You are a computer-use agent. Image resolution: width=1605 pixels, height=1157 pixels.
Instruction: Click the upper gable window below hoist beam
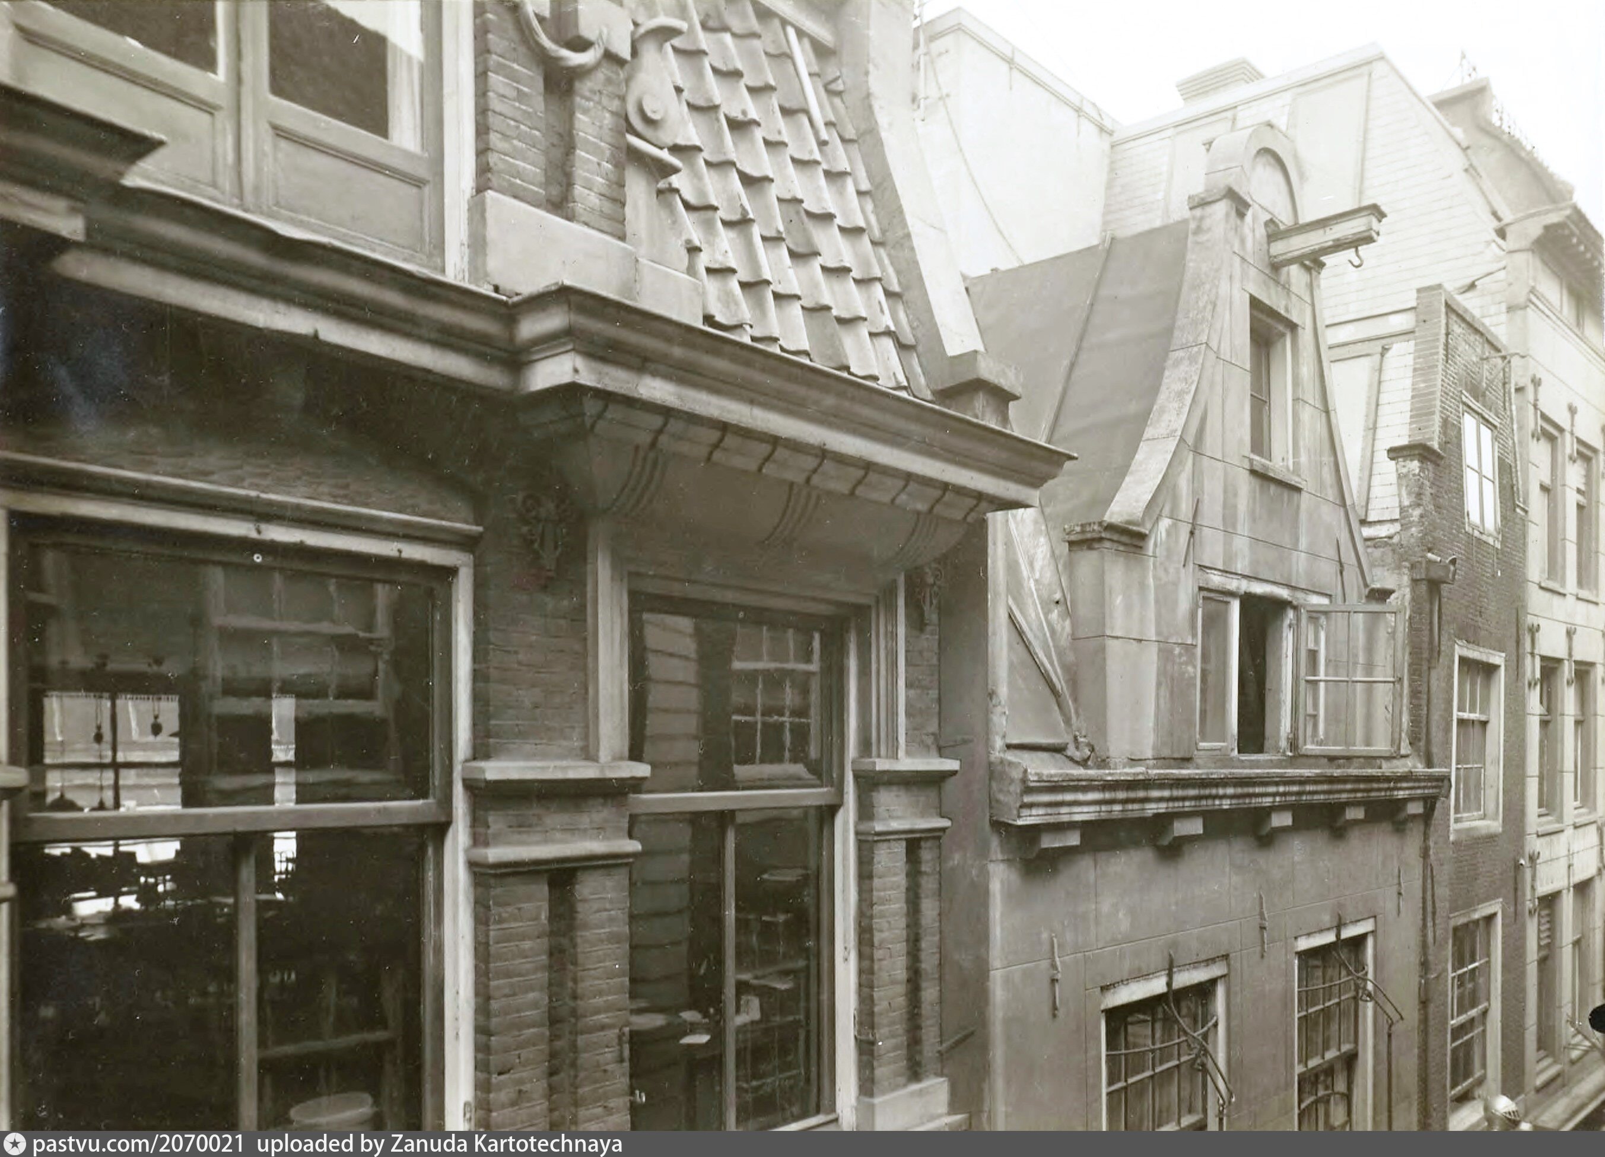1269,393
